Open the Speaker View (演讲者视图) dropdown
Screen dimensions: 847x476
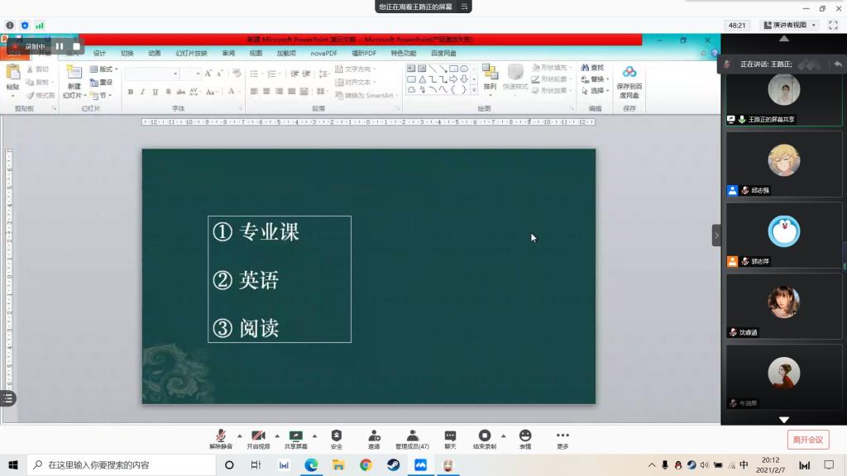click(x=789, y=26)
